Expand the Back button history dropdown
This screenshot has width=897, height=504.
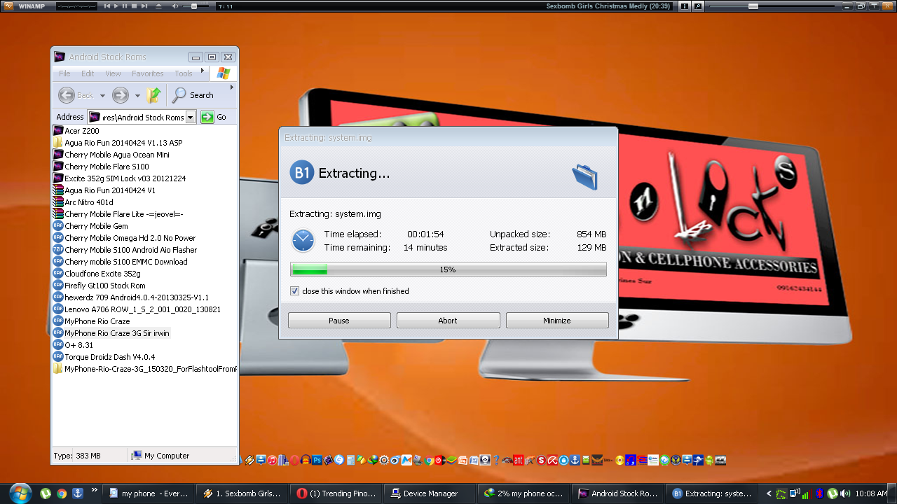pos(102,96)
